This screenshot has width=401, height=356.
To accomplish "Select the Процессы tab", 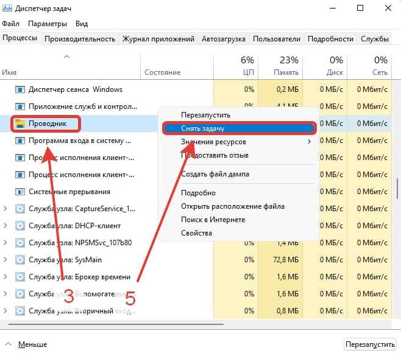I will coord(20,38).
